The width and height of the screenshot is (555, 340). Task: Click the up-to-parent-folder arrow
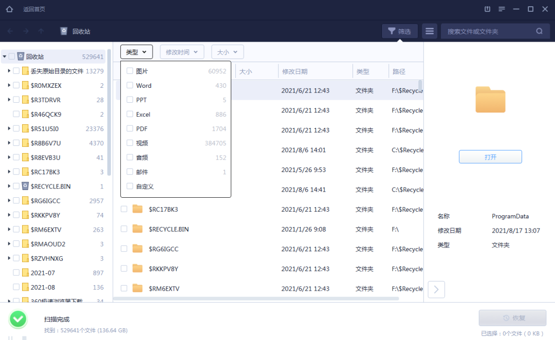(42, 31)
